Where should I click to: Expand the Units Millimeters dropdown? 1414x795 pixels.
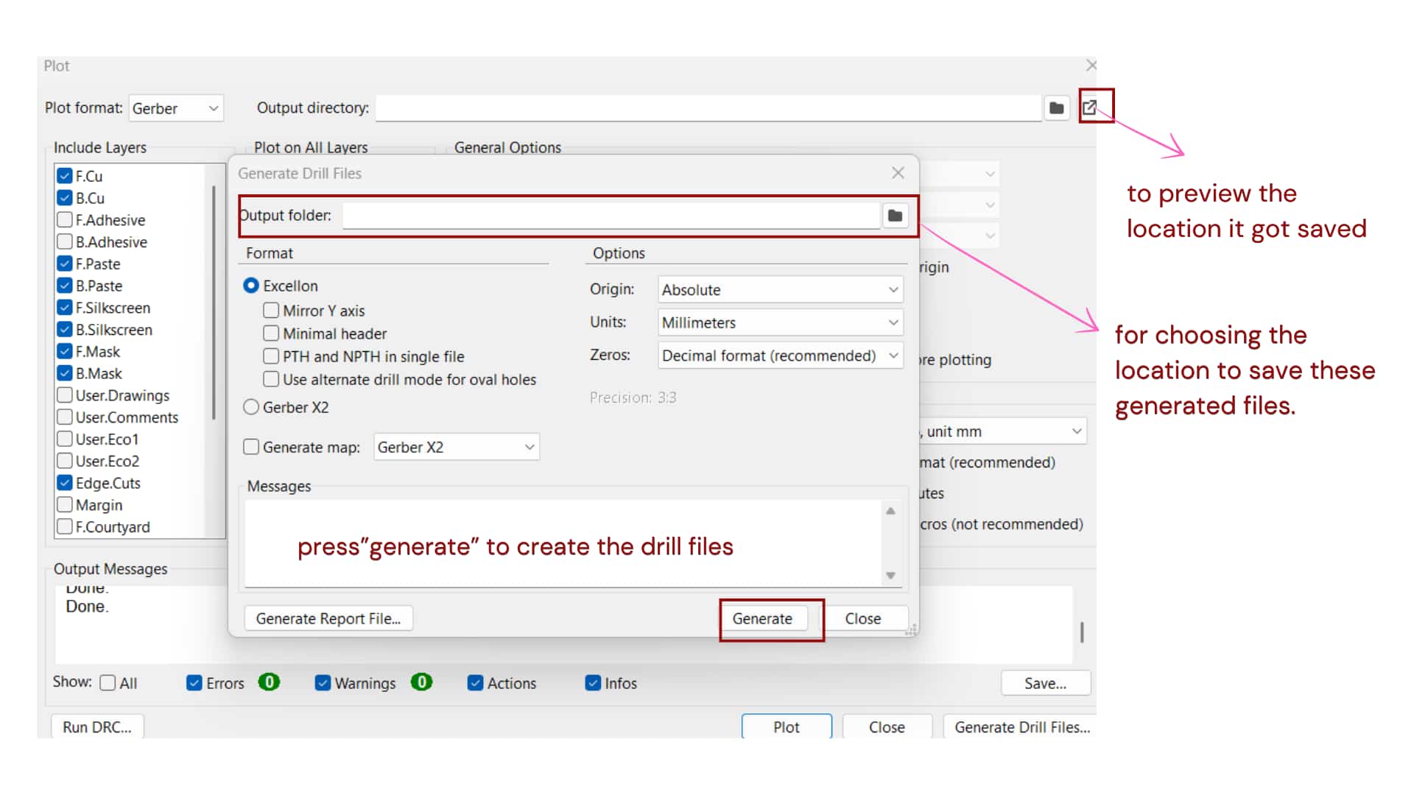pyautogui.click(x=780, y=322)
